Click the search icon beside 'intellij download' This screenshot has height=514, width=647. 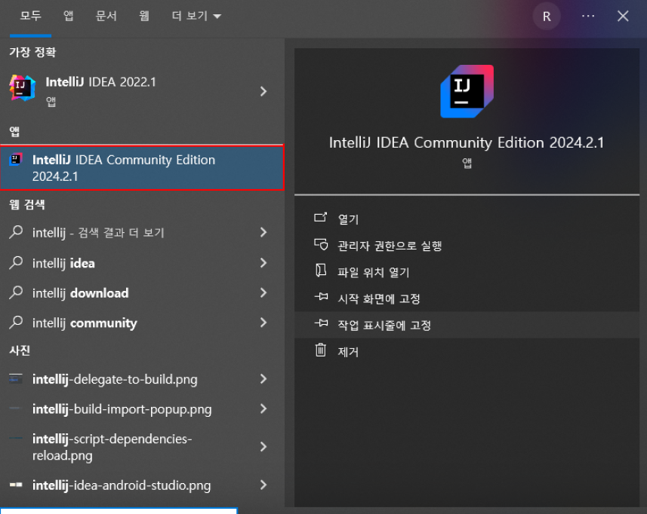16,292
